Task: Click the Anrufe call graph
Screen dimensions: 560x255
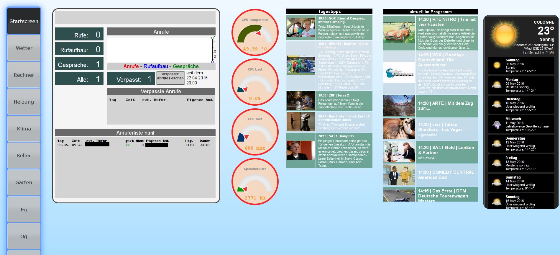Action: tap(161, 50)
